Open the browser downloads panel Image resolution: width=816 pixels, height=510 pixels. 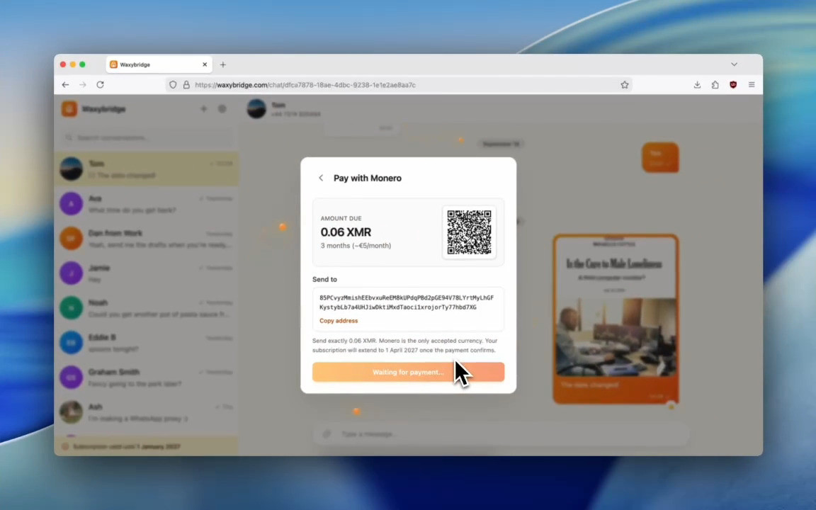pos(697,85)
